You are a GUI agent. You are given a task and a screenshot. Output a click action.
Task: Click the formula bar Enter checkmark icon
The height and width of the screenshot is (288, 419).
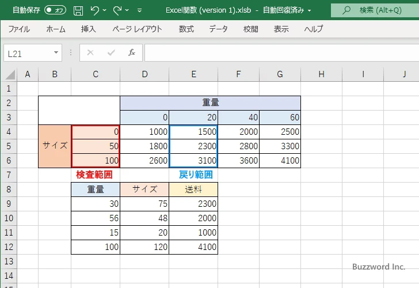point(111,52)
